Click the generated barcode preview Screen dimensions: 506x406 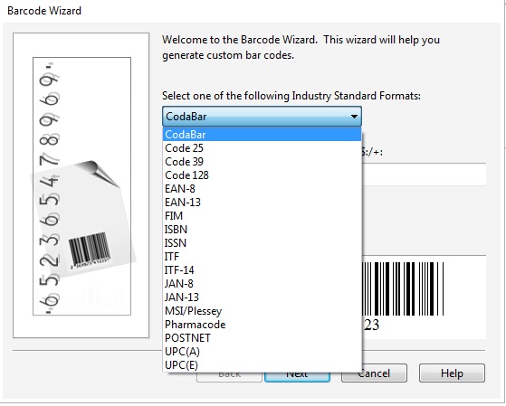tap(424, 297)
